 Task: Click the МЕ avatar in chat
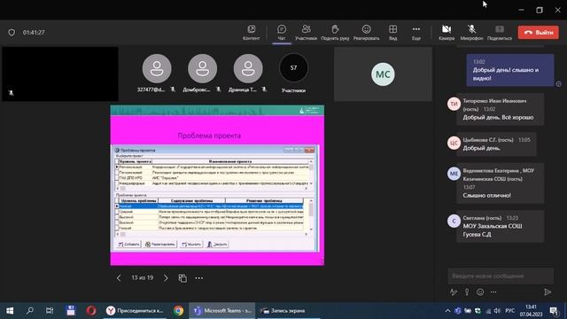[x=454, y=174]
